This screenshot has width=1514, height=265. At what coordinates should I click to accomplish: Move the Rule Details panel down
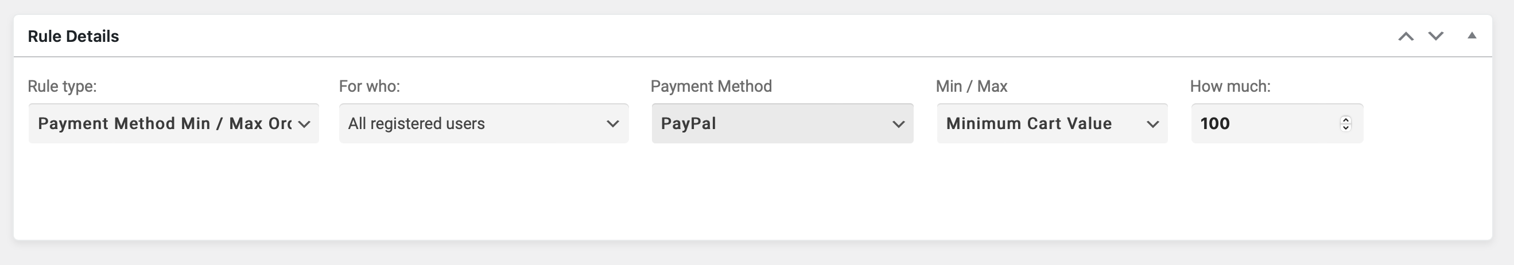click(x=1436, y=37)
